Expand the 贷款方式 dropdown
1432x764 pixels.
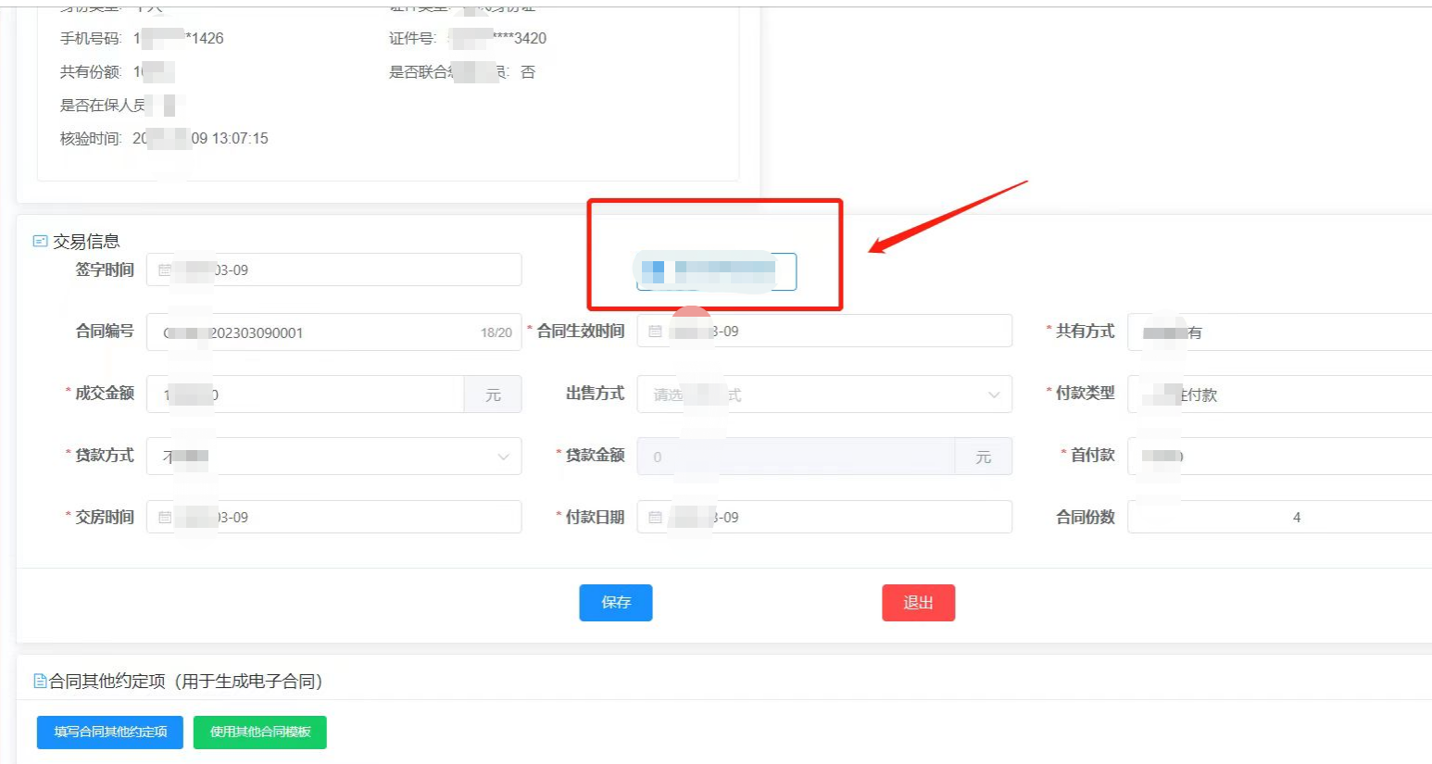(x=334, y=457)
